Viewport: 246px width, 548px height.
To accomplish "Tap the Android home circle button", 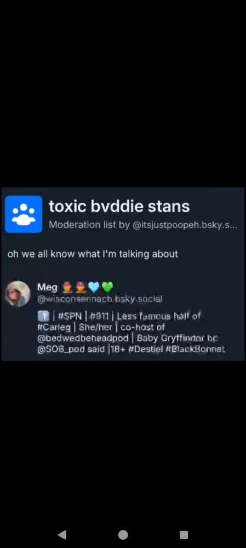I will [123, 535].
